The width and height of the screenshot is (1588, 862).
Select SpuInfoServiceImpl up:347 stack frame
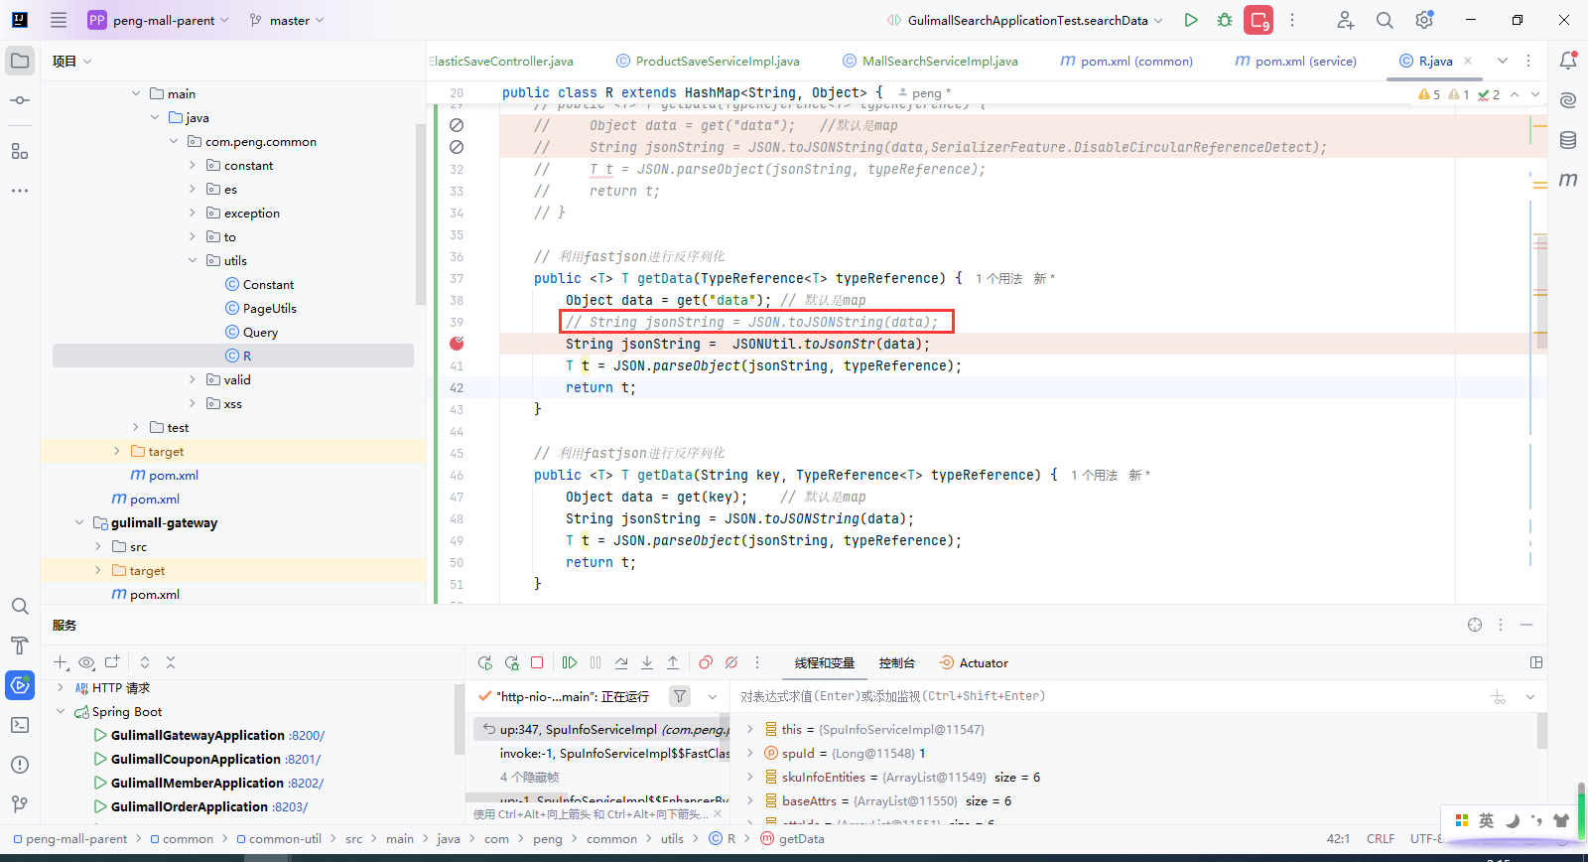(601, 729)
